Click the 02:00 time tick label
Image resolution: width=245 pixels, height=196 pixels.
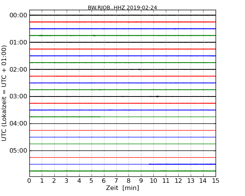pyautogui.click(x=18, y=69)
